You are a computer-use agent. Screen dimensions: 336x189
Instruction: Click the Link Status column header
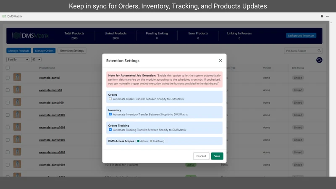pos(298,68)
